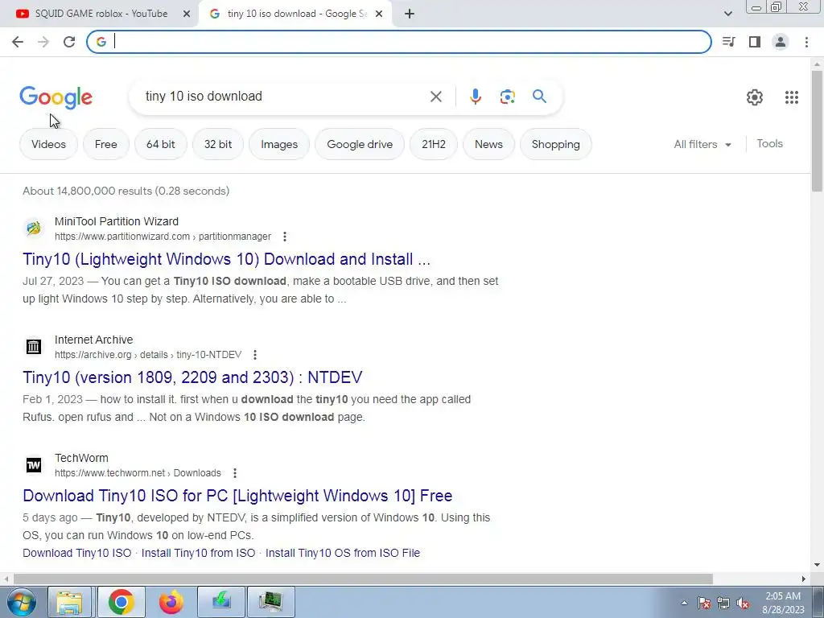Start voice search with microphone icon
Screen dimensions: 824x618
point(475,97)
